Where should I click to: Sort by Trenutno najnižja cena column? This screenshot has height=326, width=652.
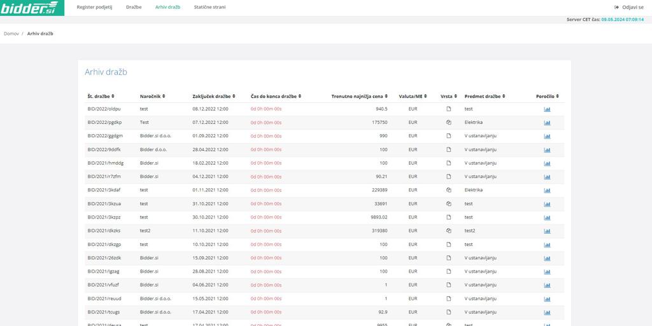point(359,96)
